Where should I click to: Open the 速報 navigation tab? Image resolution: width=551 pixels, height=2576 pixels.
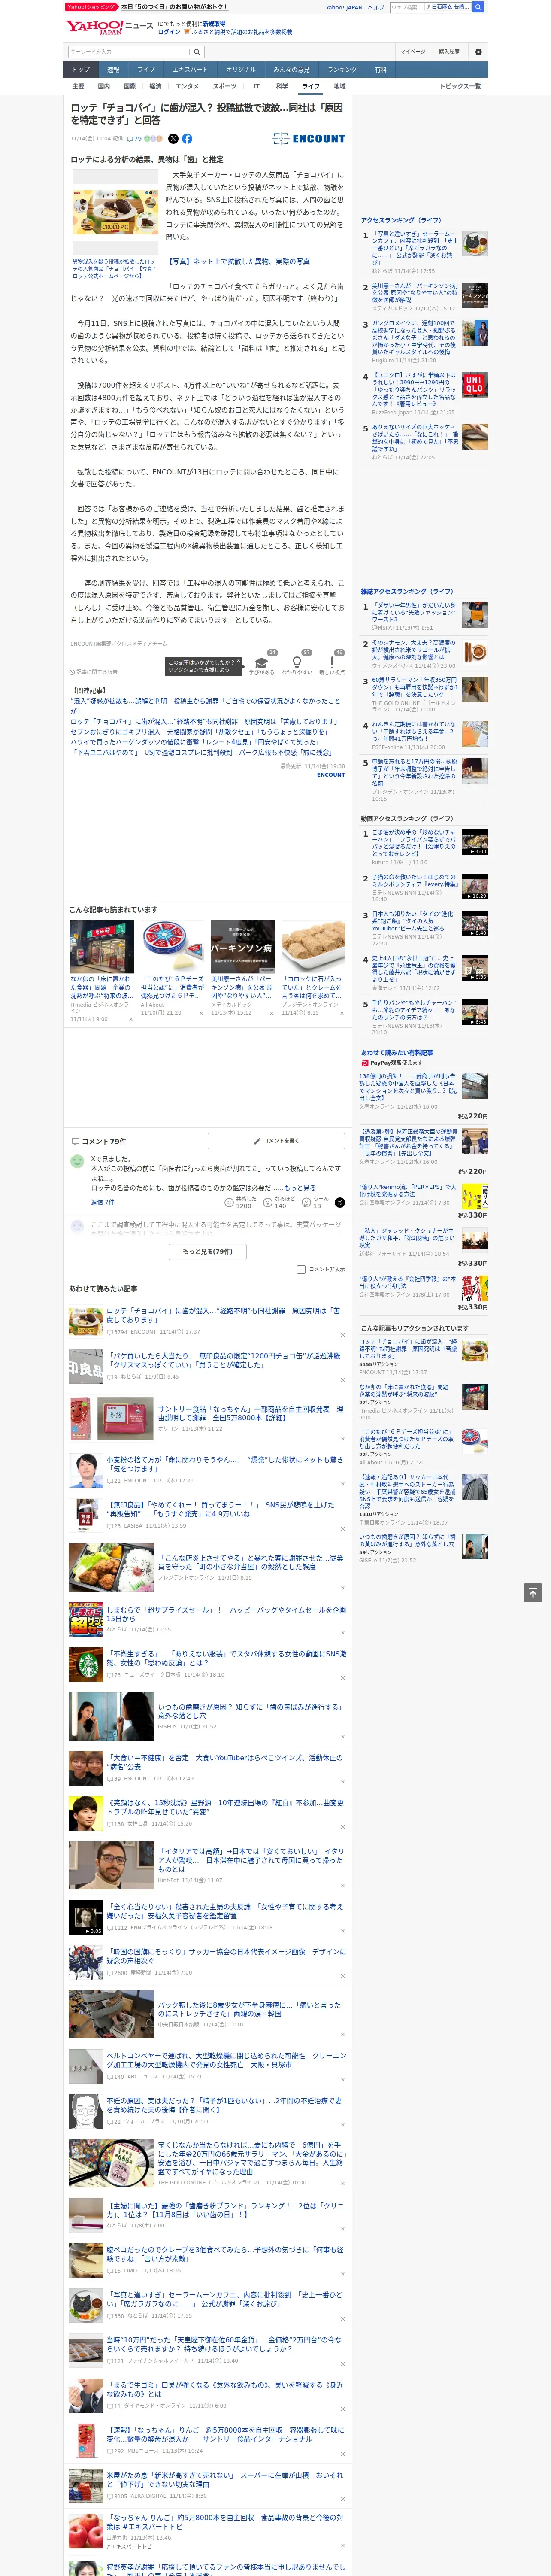point(113,70)
